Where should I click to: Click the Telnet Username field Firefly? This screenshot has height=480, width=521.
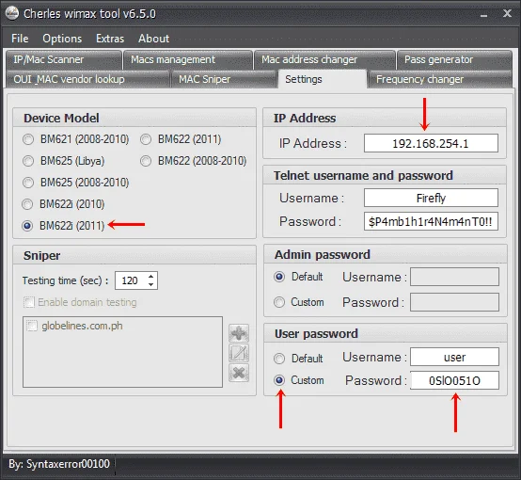[431, 198]
